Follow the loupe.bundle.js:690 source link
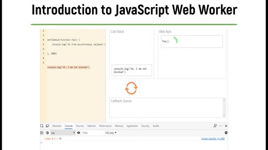Screen dimensions: 268x150 tap(213, 139)
